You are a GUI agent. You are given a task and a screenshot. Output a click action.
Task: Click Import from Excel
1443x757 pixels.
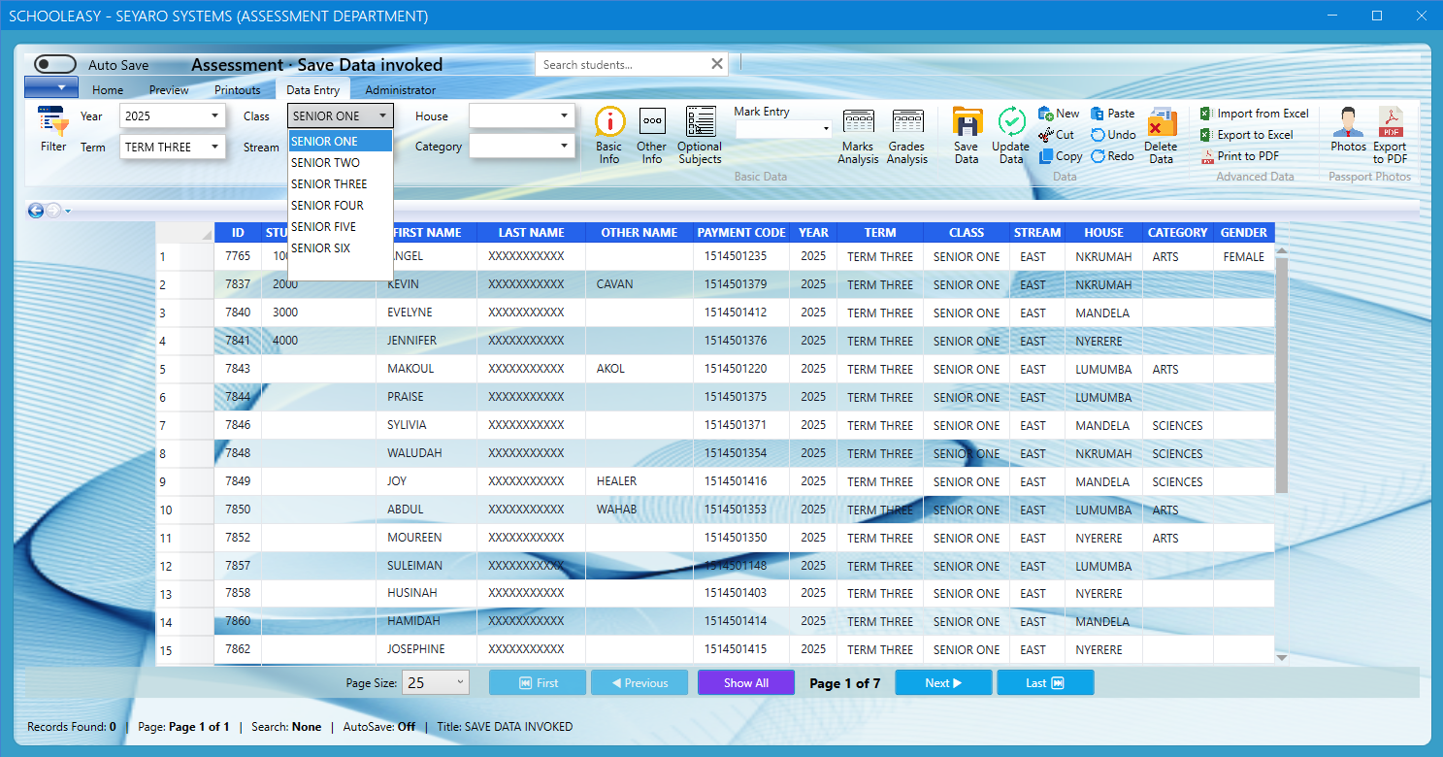[1257, 113]
